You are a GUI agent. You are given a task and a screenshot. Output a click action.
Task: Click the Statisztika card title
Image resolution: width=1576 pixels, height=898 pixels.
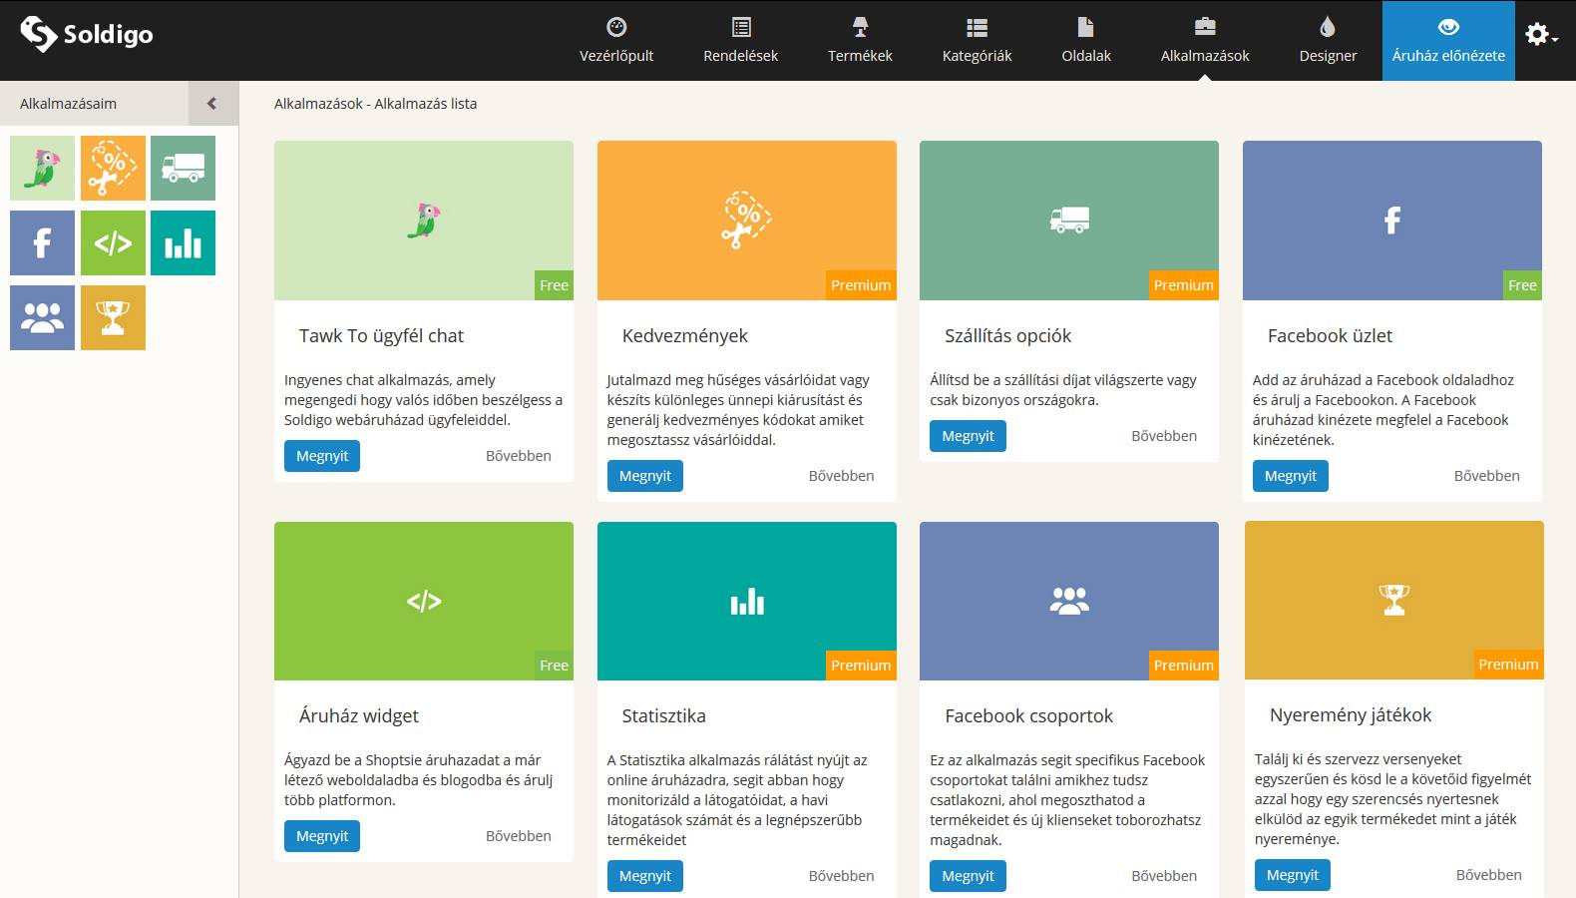coord(663,716)
